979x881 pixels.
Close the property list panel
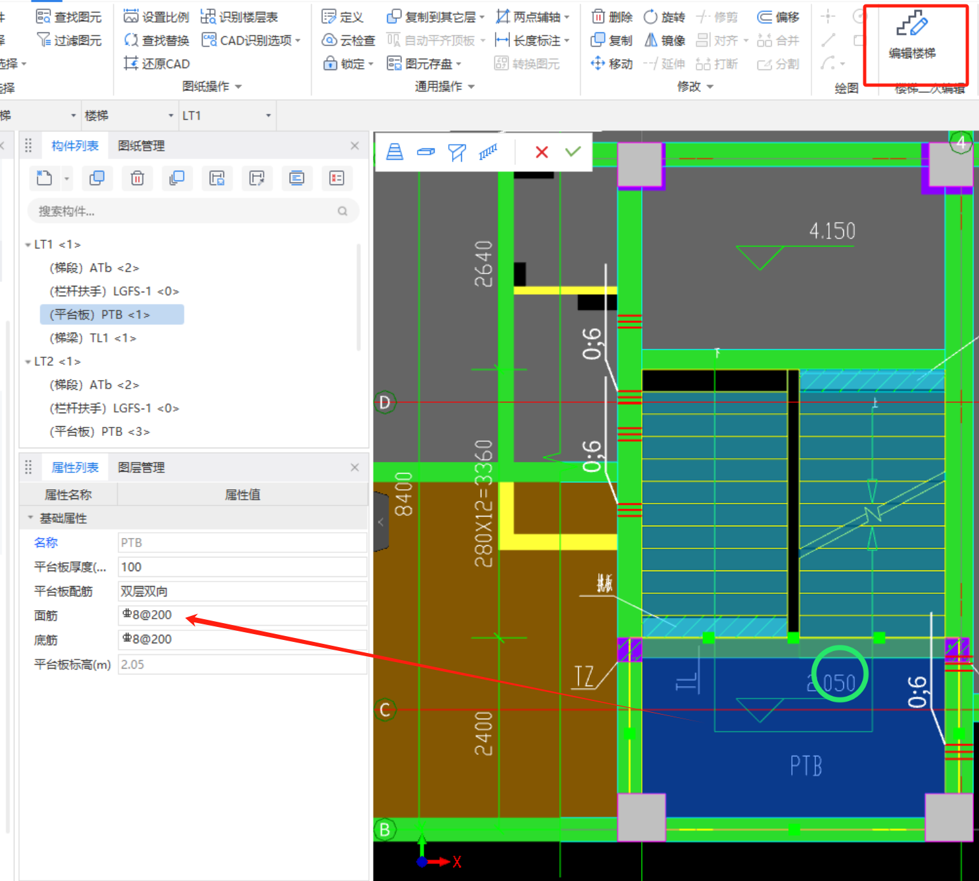click(x=355, y=467)
